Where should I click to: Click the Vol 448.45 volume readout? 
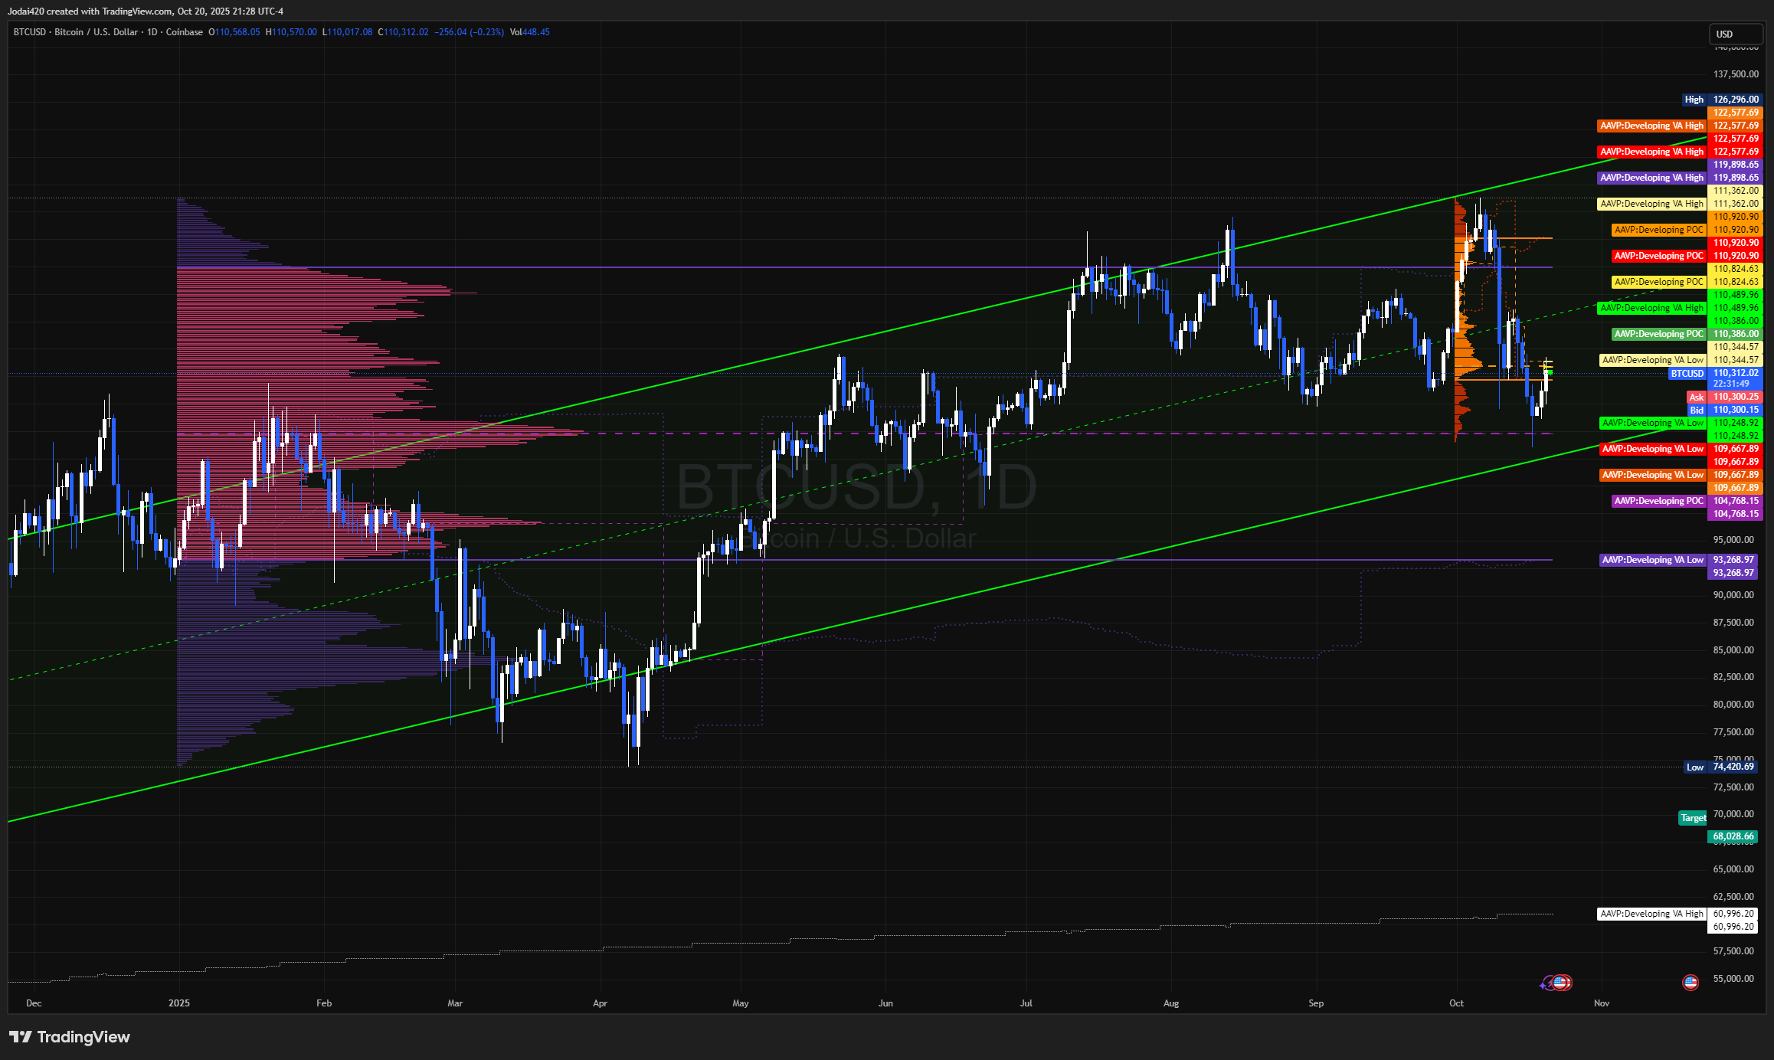(529, 32)
